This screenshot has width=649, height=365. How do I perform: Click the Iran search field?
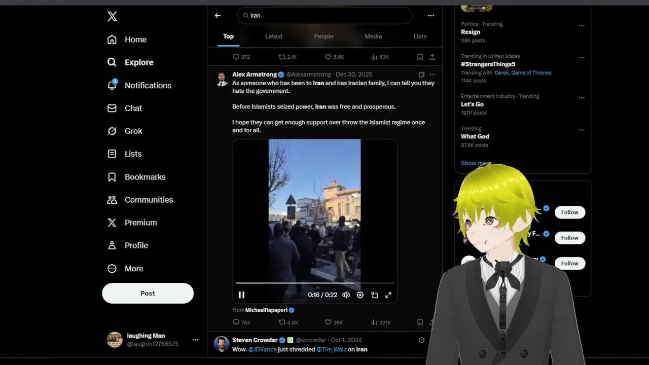324,16
